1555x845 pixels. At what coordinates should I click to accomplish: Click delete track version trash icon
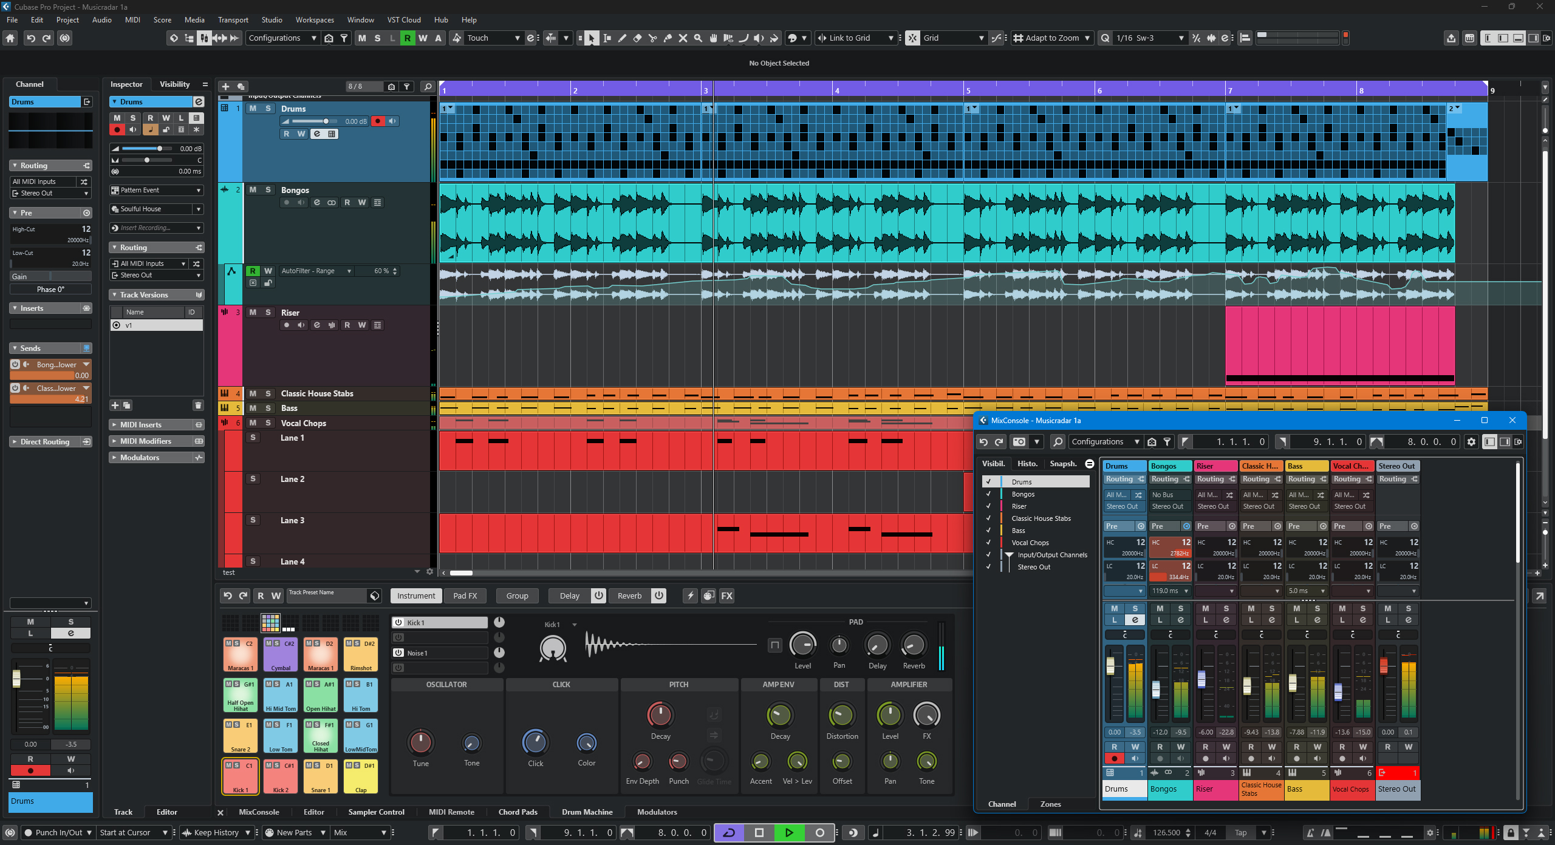click(x=198, y=406)
